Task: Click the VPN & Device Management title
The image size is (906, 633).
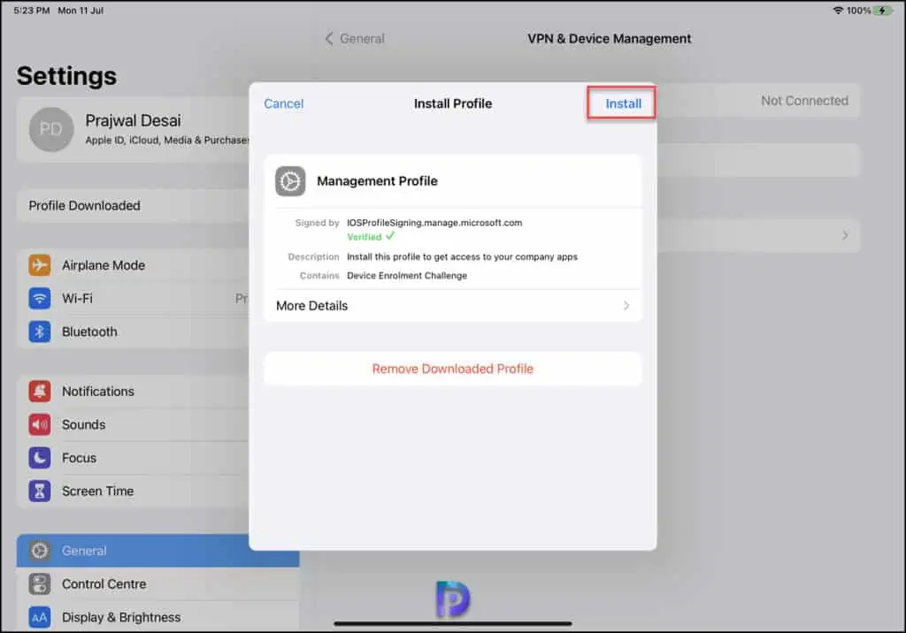Action: (609, 39)
